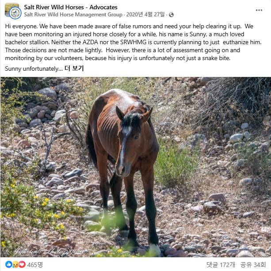Click the post body text paragraph
This screenshot has width=271, height=271.
(x=133, y=42)
